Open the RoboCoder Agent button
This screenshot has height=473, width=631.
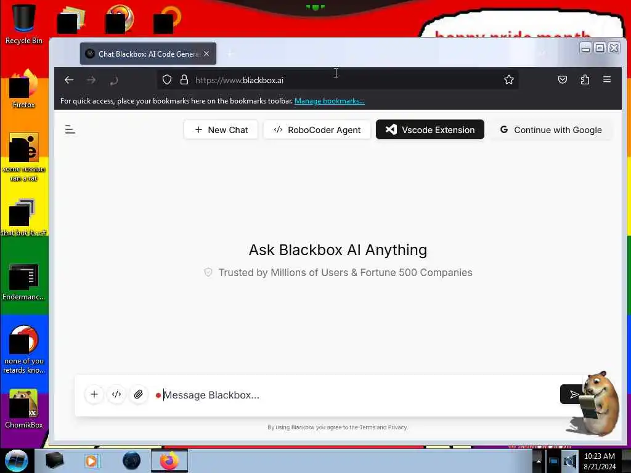pyautogui.click(x=317, y=130)
